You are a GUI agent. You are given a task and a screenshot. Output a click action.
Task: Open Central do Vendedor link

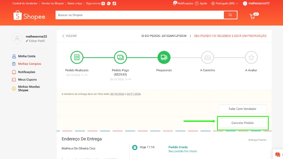[25, 4]
